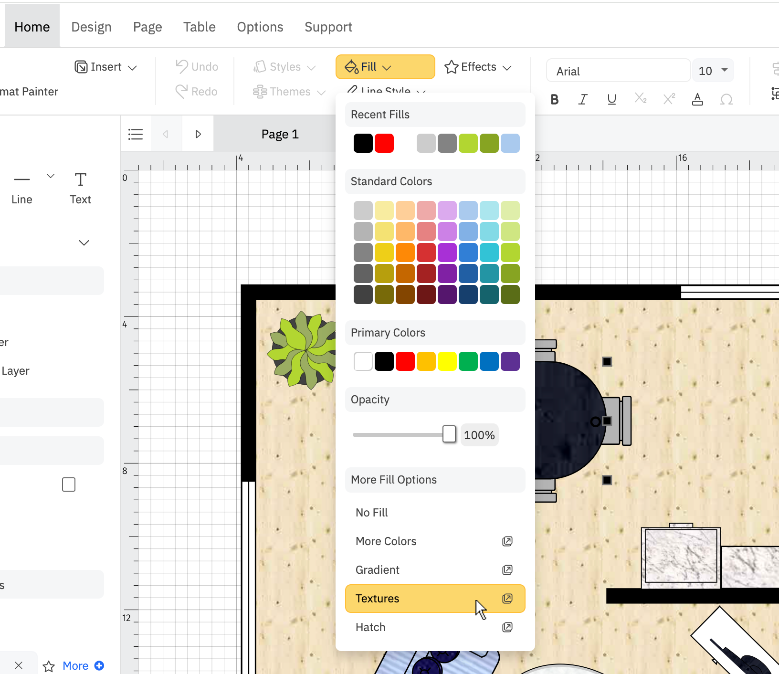This screenshot has width=779, height=674.
Task: Click the Superscript icon
Action: coord(669,99)
